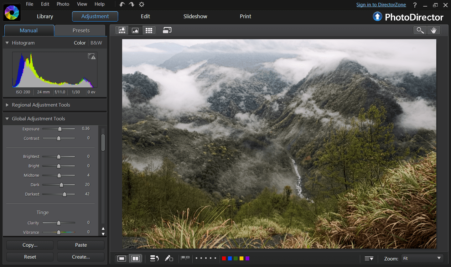Select the Adjustment module tab
This screenshot has height=267, width=451.
tap(95, 16)
